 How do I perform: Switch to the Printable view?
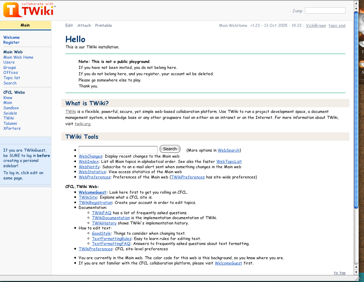103,25
